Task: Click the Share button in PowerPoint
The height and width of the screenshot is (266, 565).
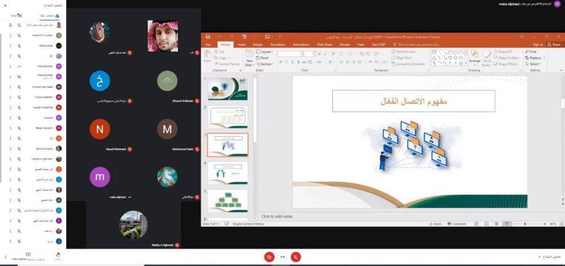Action: point(553,44)
